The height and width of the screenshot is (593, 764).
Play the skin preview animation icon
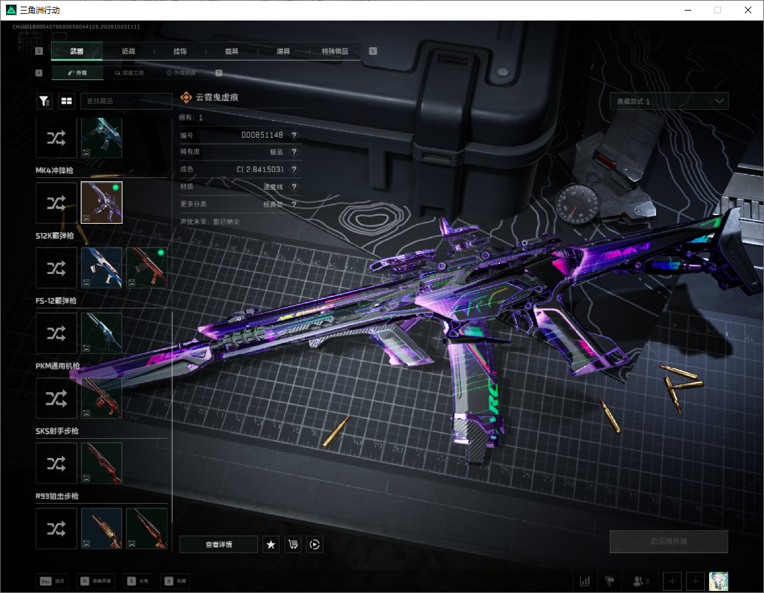314,544
